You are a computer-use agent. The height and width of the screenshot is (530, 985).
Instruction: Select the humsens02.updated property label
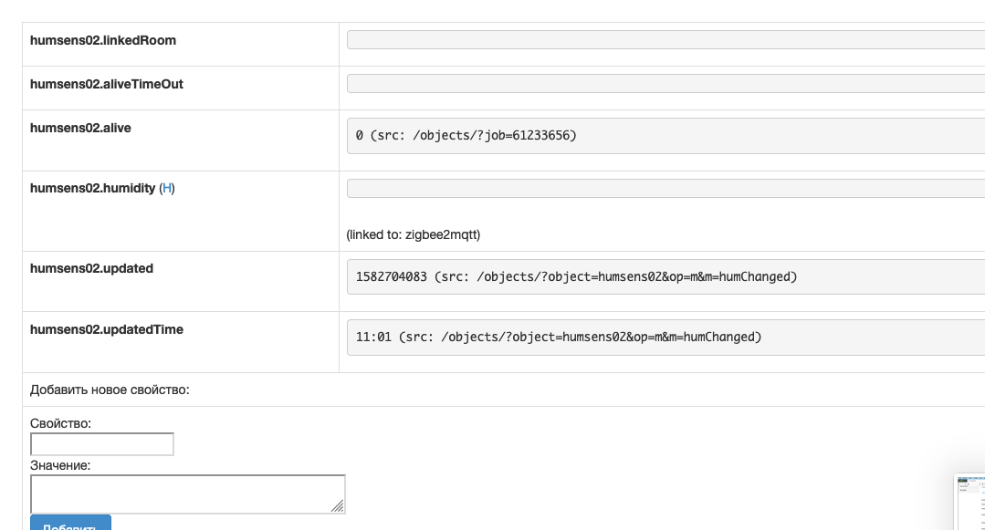point(91,269)
